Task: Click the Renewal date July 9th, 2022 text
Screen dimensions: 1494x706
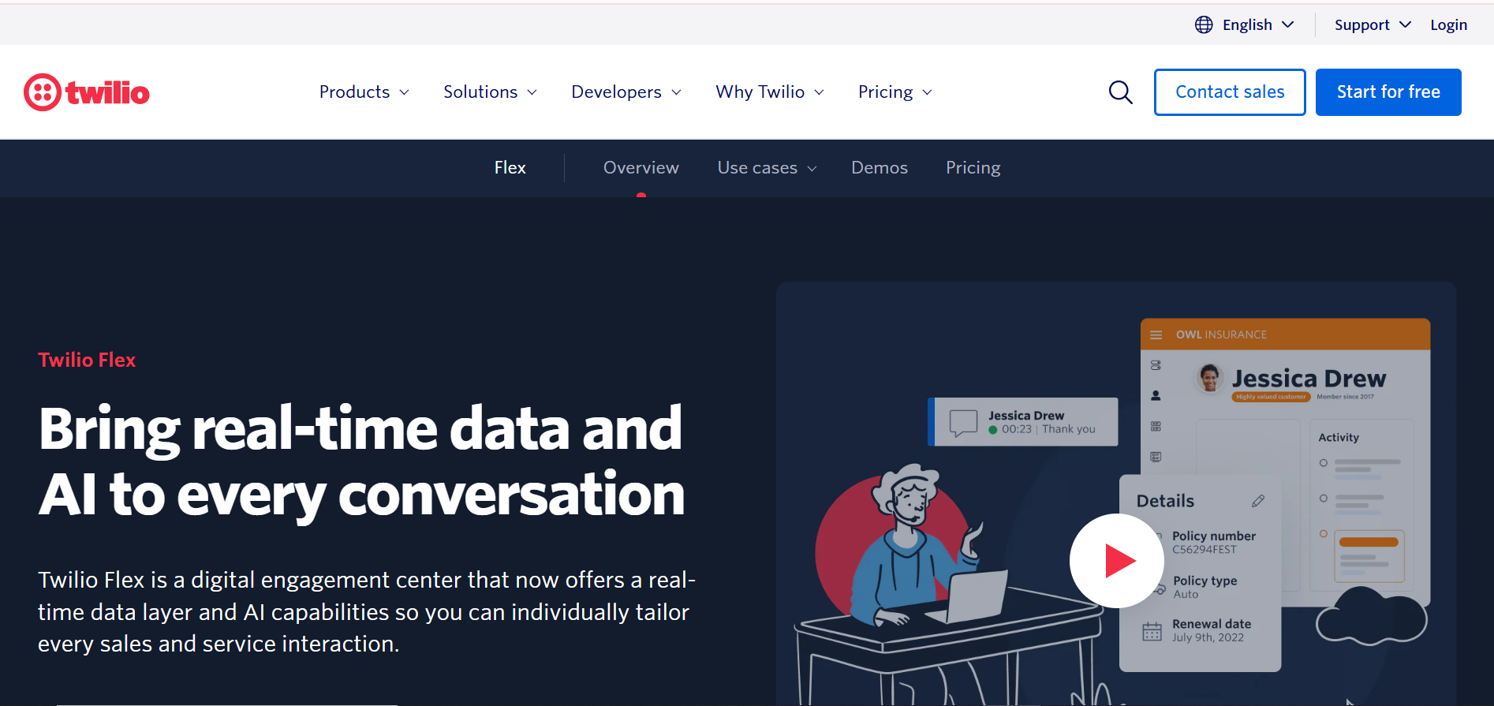Action: pos(1212,630)
